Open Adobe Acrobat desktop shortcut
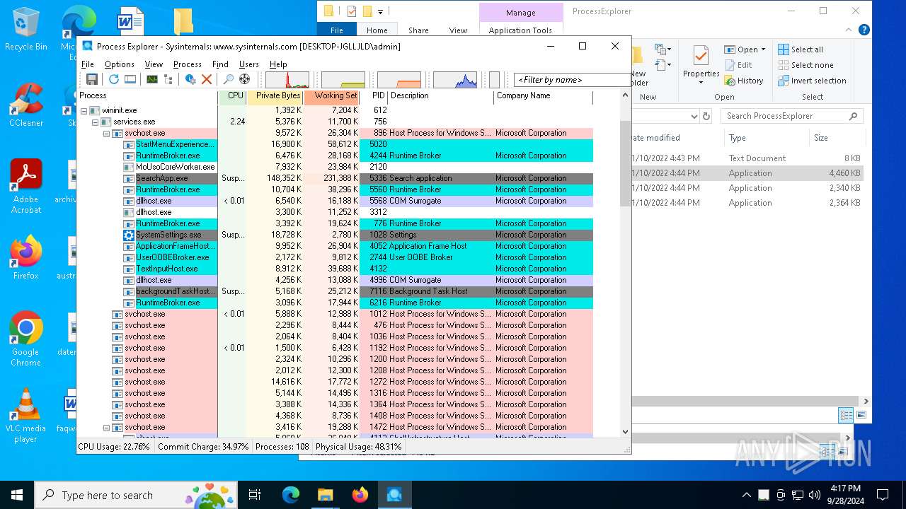 (26, 187)
